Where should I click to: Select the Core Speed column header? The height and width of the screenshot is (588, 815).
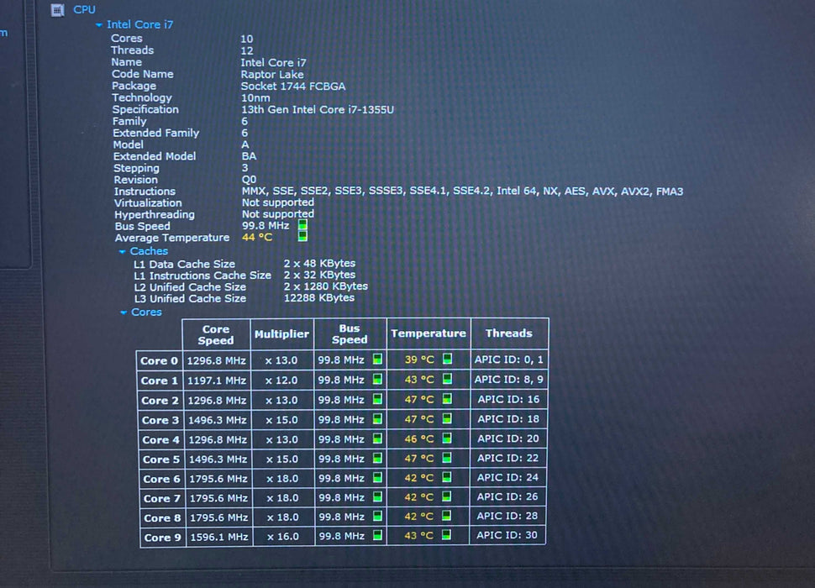click(x=216, y=334)
